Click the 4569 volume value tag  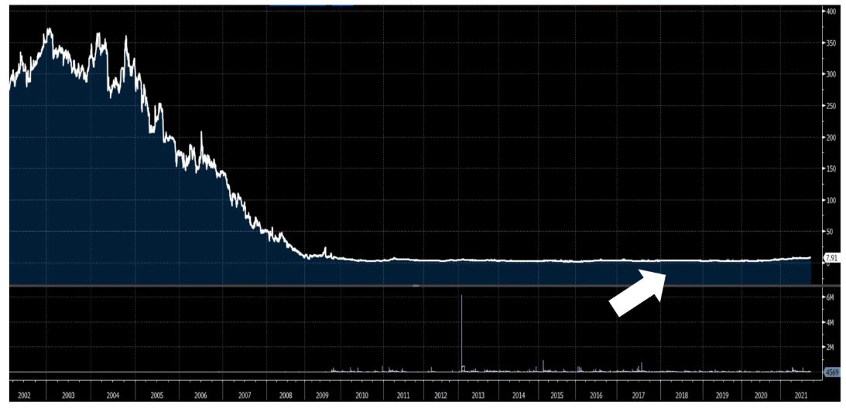[x=831, y=372]
